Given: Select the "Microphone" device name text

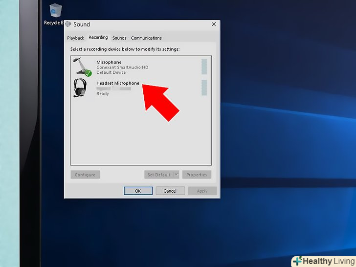Looking at the screenshot, I should 109,62.
